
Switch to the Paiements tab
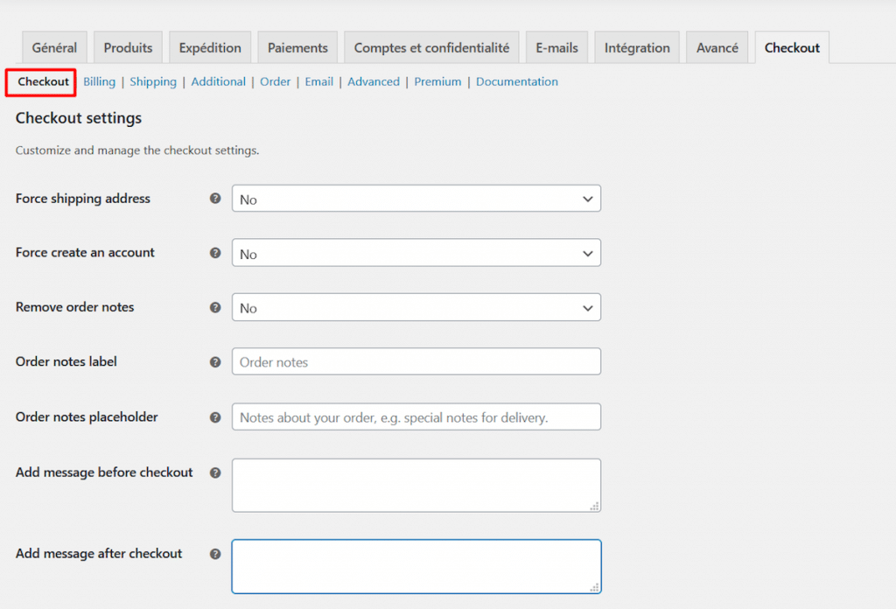[x=297, y=47]
